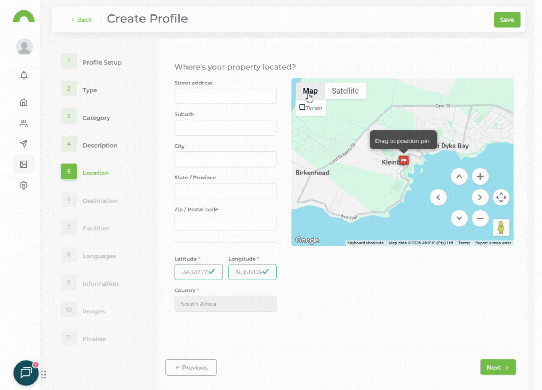The height and width of the screenshot is (390, 542).
Task: Enable the Terrain checkbox
Action: pyautogui.click(x=302, y=108)
